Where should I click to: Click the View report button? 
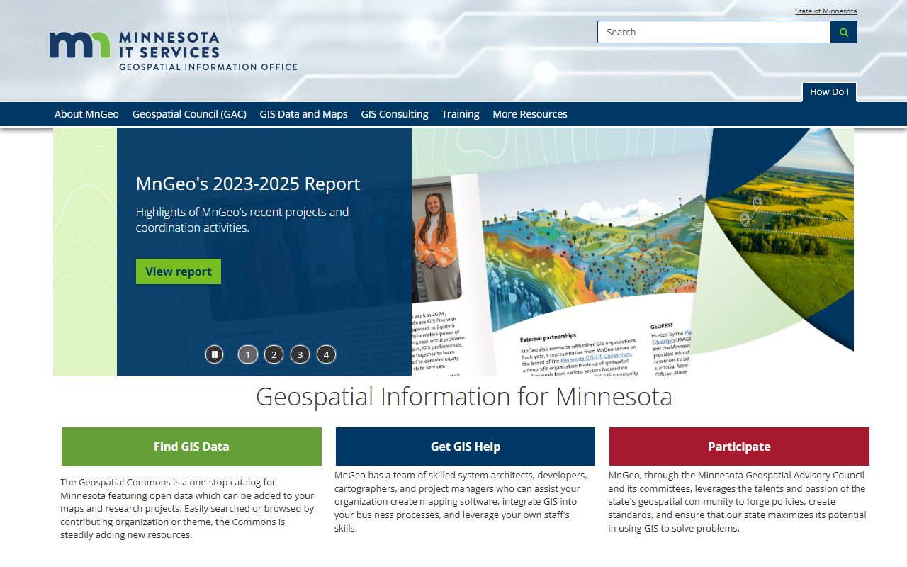click(179, 271)
